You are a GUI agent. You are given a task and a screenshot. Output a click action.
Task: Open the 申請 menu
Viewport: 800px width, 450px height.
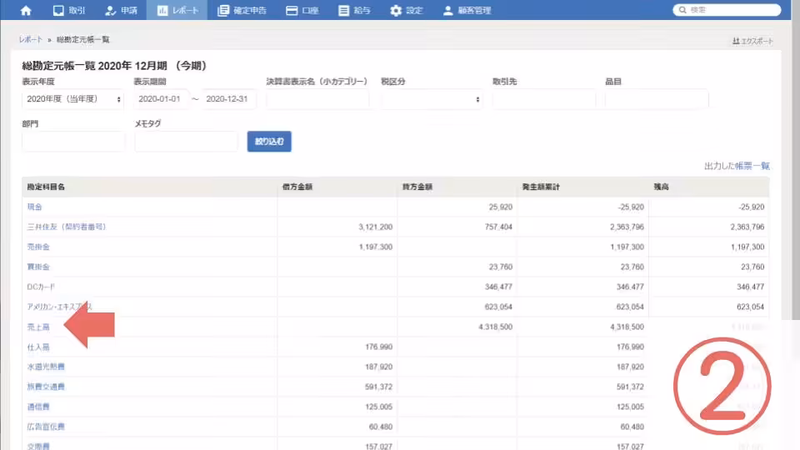pyautogui.click(x=122, y=11)
